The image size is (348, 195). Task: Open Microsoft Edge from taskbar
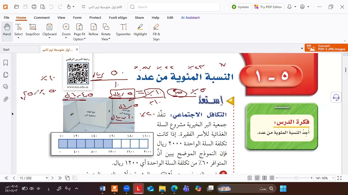pos(174,188)
